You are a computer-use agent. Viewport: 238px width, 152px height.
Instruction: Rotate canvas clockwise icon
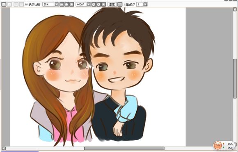pyautogui.click(x=98, y=5)
